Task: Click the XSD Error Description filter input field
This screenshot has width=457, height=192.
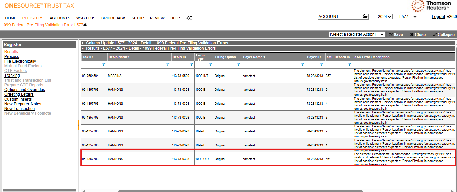Action: point(404,64)
